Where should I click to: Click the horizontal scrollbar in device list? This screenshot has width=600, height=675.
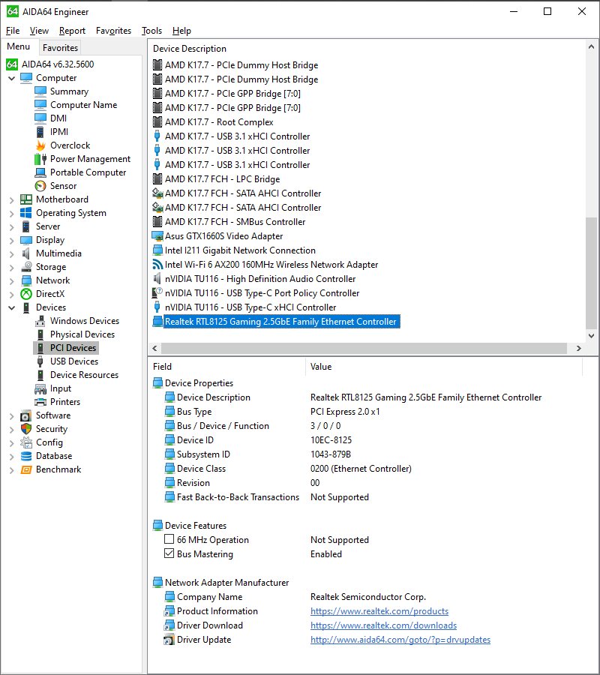click(364, 348)
